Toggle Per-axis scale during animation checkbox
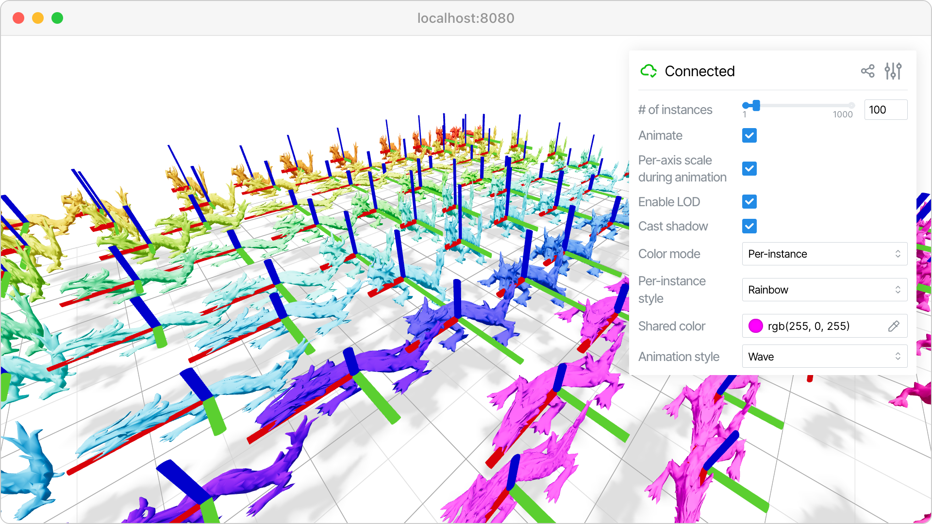 [749, 168]
